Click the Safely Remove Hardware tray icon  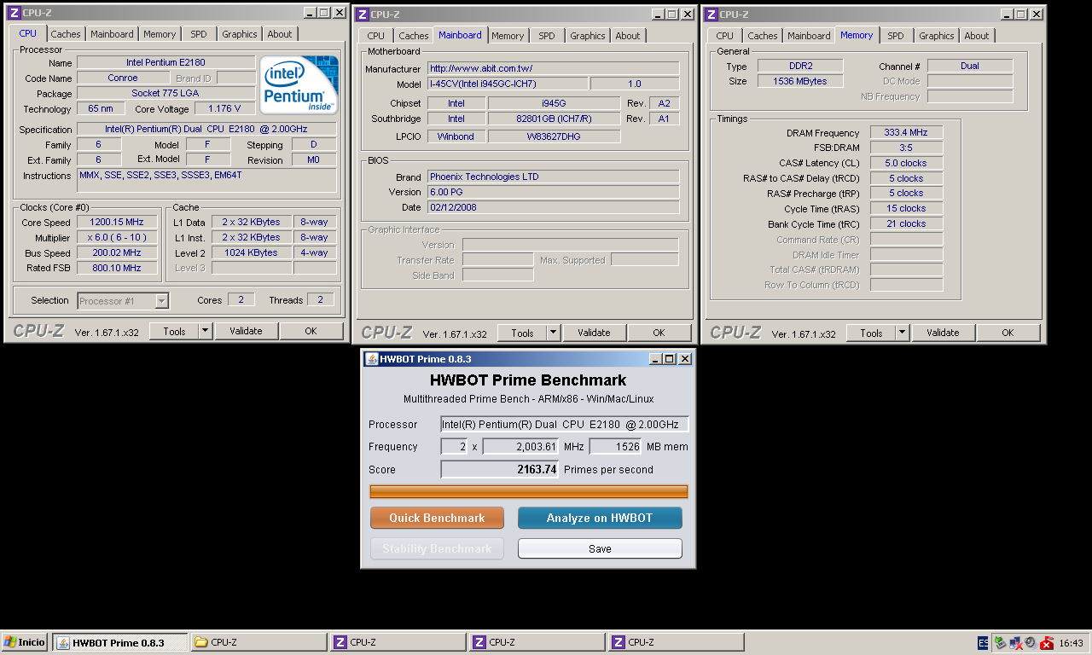tap(1001, 643)
